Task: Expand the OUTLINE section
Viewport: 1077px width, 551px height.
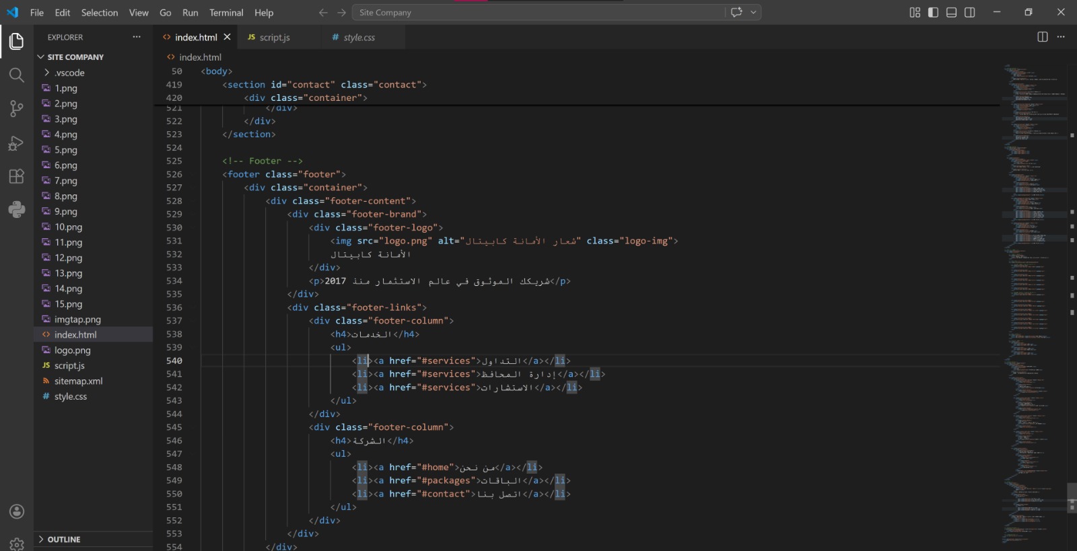Action: 64,540
